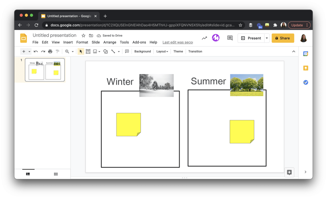Screen dimensions: 327x198
Task: Select the Line tool
Action: tap(113, 51)
